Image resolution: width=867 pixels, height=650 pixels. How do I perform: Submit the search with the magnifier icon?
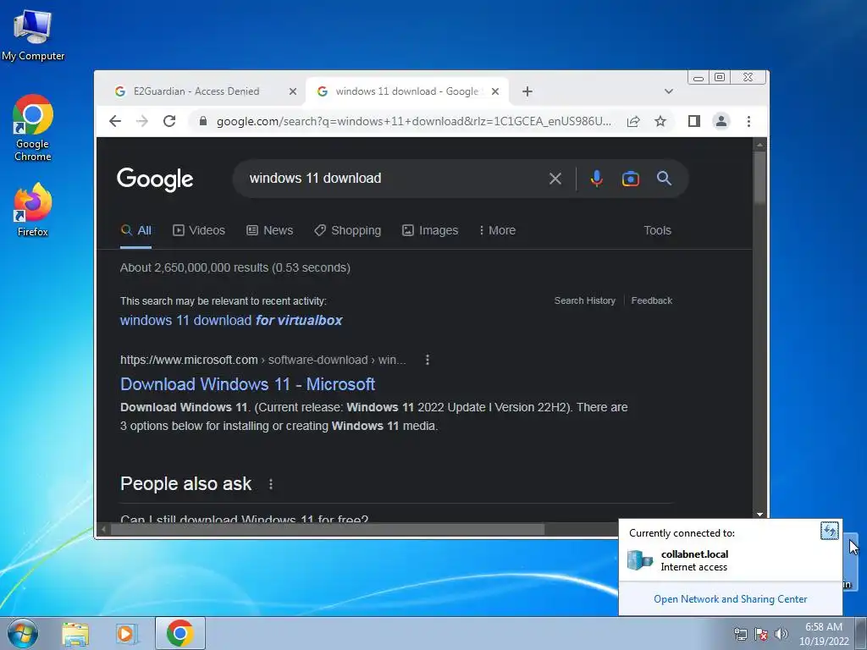[x=664, y=178]
